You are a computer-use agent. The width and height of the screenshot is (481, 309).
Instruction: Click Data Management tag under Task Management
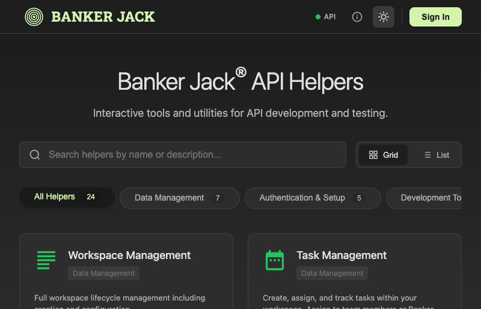click(x=332, y=273)
